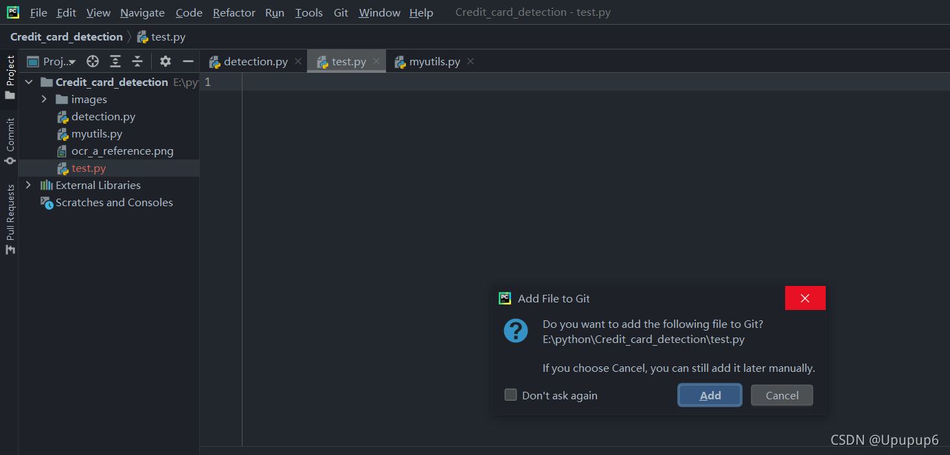Open the Refactor menu

click(x=234, y=12)
